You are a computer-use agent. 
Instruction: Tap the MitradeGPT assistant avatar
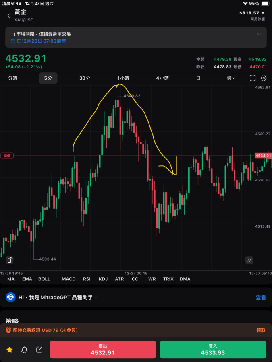10,297
